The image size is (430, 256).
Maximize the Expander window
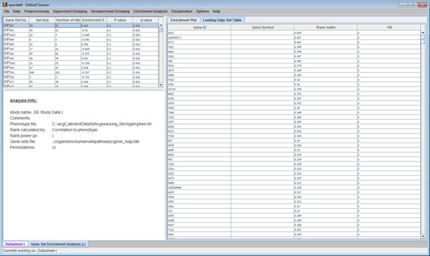tap(412, 5)
